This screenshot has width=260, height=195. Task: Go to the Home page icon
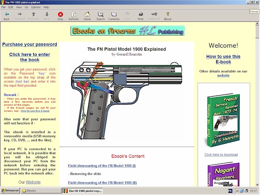pos(87,14)
